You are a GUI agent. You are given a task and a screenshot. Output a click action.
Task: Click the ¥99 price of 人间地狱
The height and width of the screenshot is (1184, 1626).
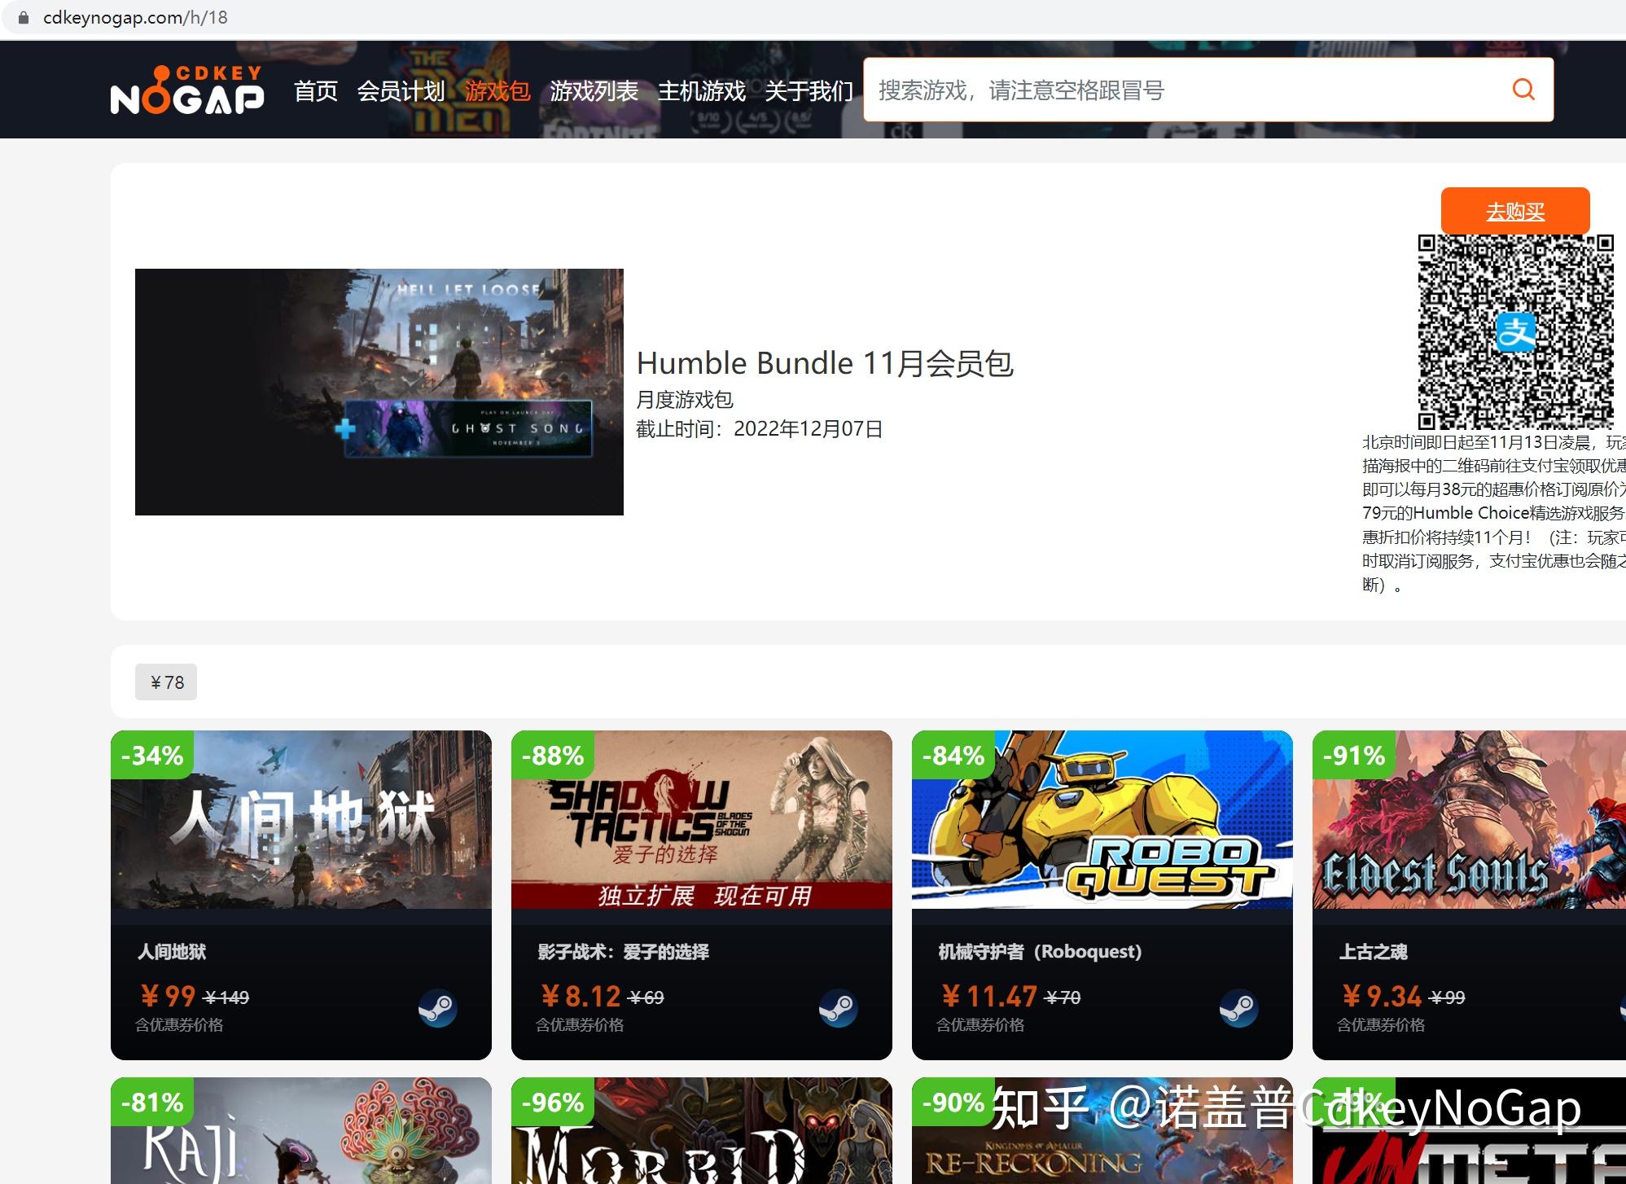tap(168, 996)
